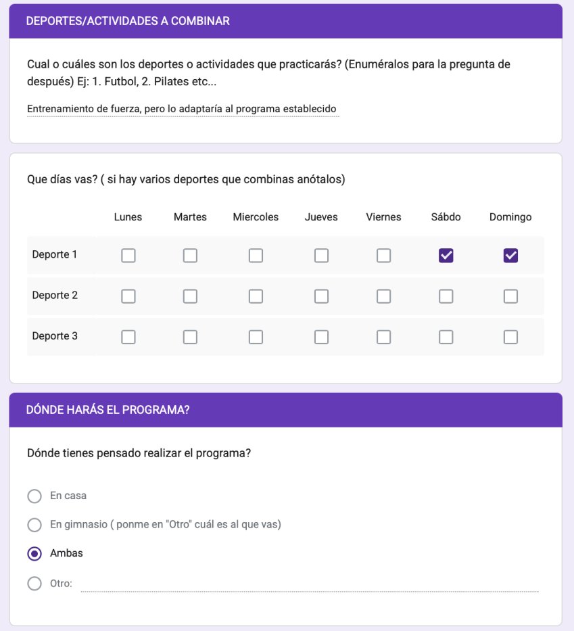Tick Deporte 3 Viernes checkbox
This screenshot has width=574, height=631.
pos(383,337)
